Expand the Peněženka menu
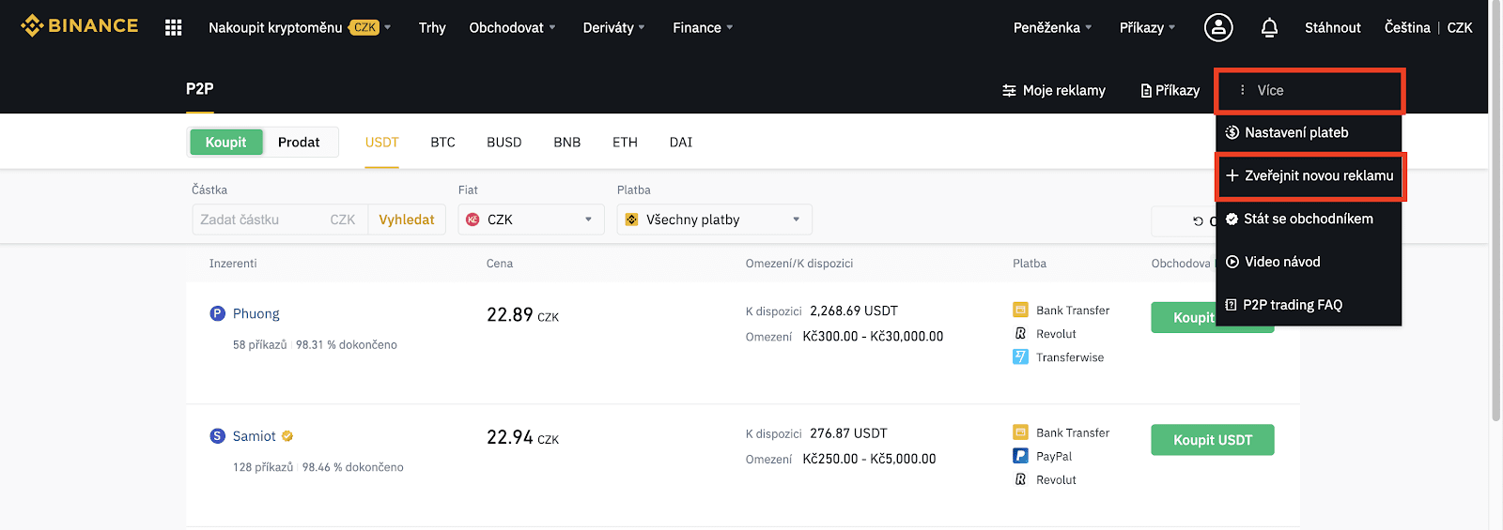Image resolution: width=1503 pixels, height=530 pixels. [1052, 27]
